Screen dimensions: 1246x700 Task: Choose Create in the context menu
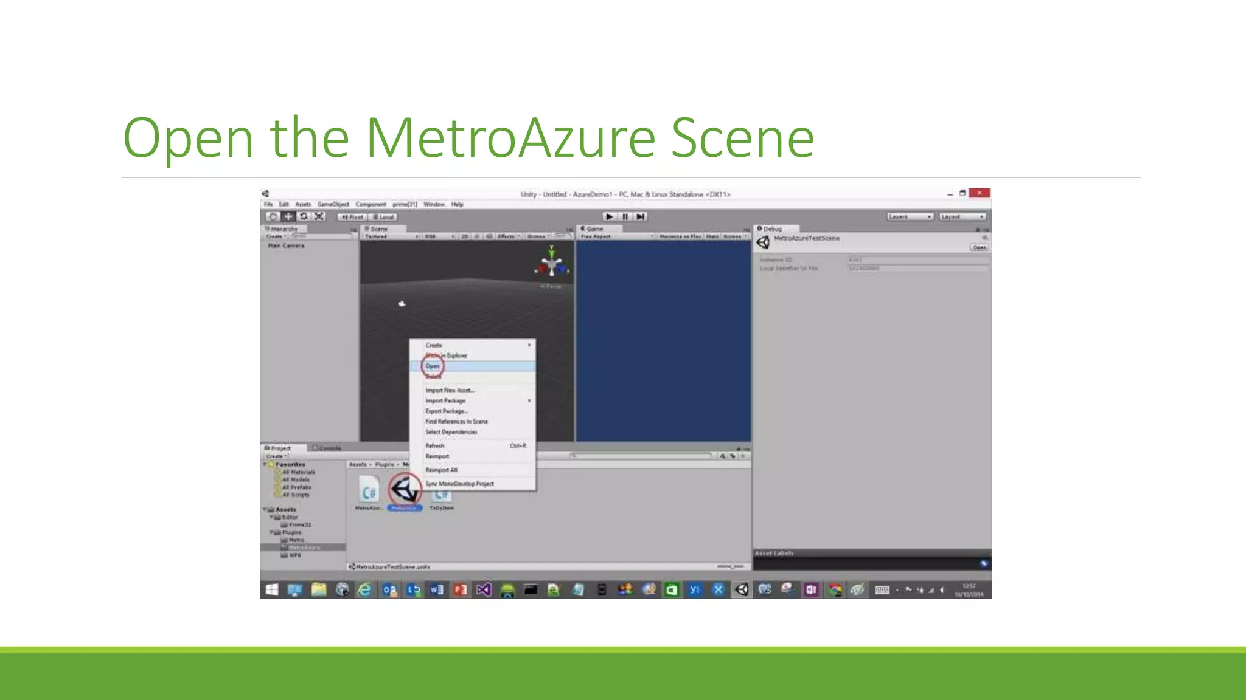coord(472,345)
